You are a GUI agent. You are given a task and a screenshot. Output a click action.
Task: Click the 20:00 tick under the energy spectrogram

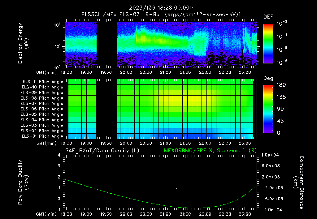coord(126,72)
